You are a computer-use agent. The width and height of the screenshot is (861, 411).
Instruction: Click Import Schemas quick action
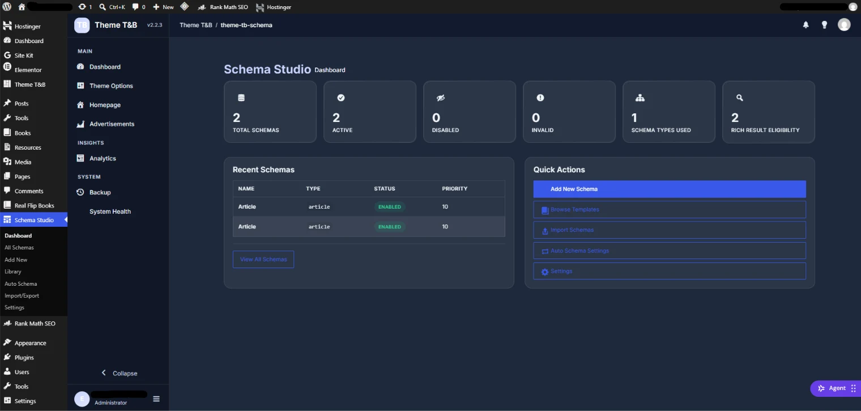(x=670, y=230)
